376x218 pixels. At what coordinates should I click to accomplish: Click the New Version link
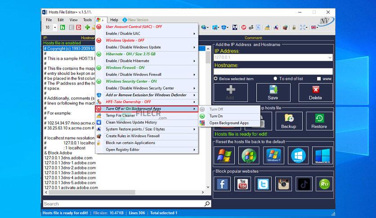point(138,20)
